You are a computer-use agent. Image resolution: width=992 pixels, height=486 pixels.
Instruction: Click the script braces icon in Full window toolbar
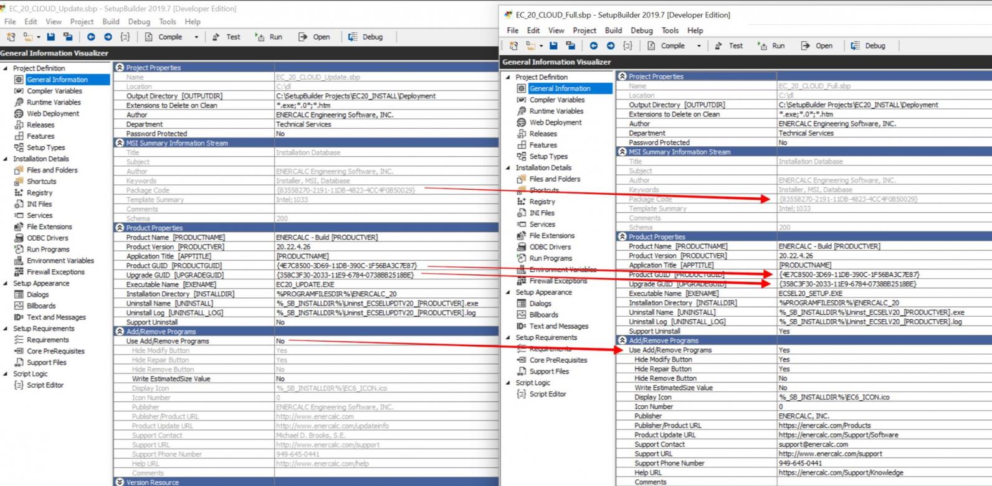[627, 45]
